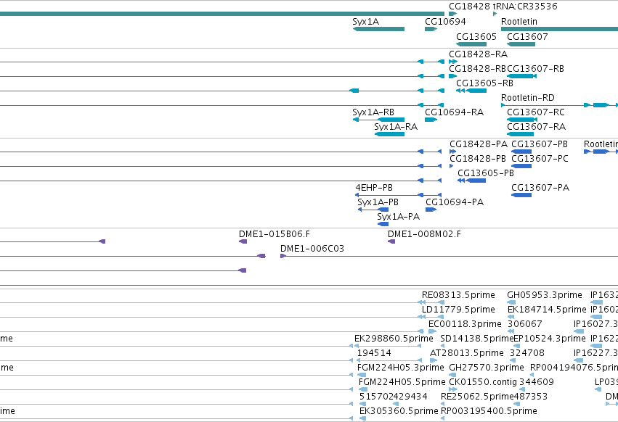Image resolution: width=618 pixels, height=422 pixels.
Task: Select the 487353 feature label
Action: tap(531, 397)
